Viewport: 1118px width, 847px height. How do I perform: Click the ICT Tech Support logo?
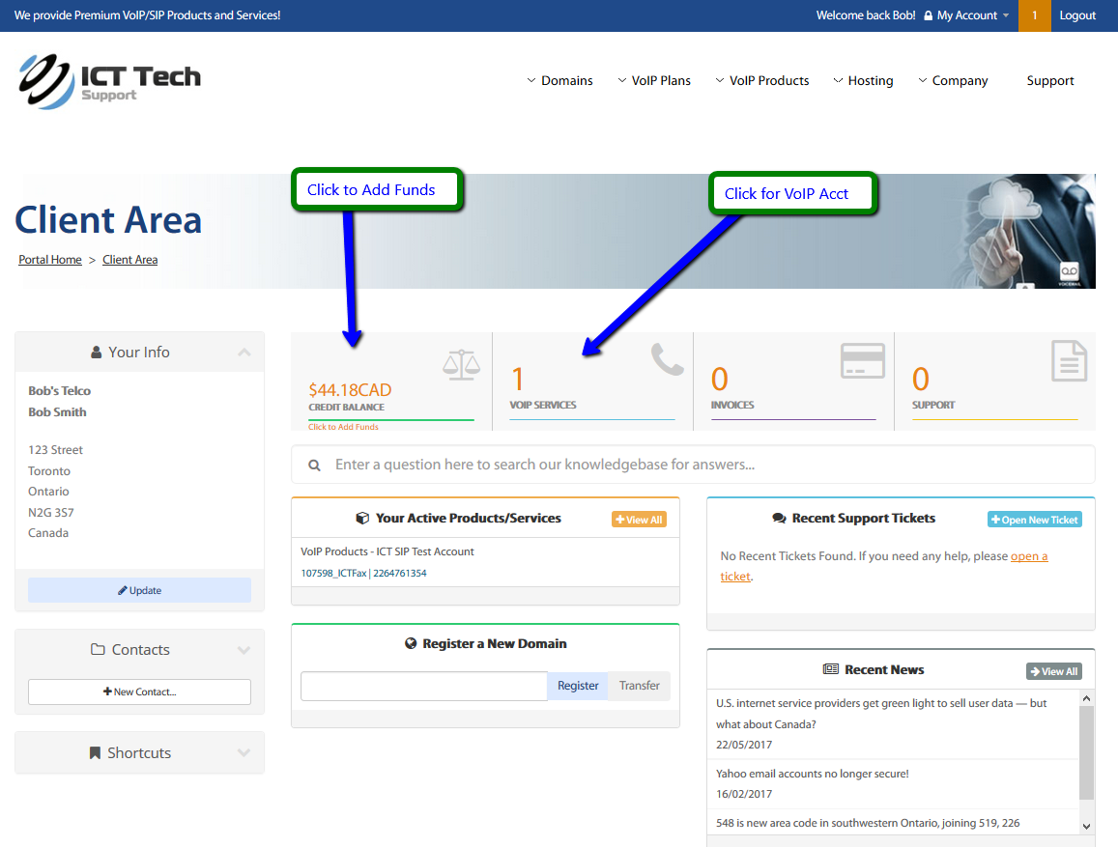(x=109, y=81)
